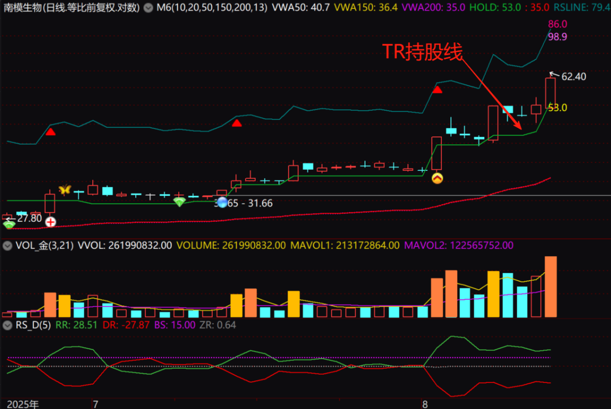Click the MAVOL1: 213172864.00 readout
Viewport: 611px width, 409px height.
coord(345,246)
